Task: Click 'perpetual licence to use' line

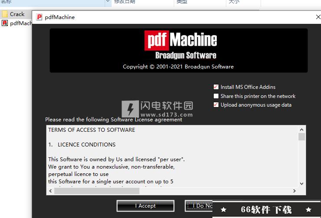Action: [x=79, y=174]
